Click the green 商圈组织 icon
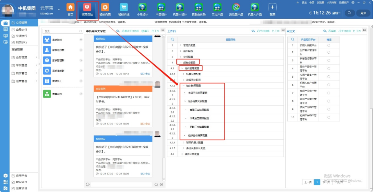373x192 pixels. coord(47,94)
